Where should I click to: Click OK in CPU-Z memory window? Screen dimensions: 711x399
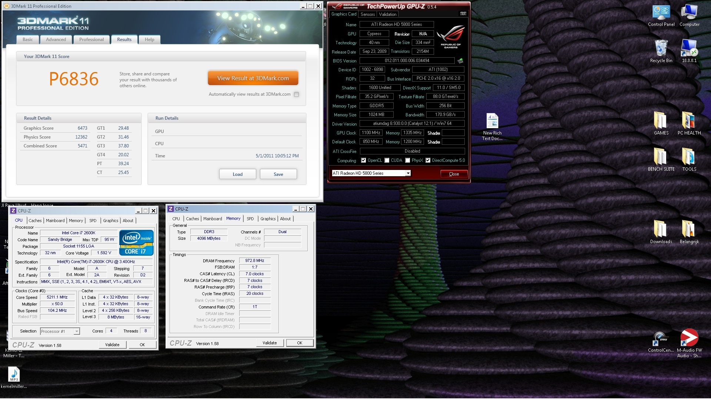[300, 343]
